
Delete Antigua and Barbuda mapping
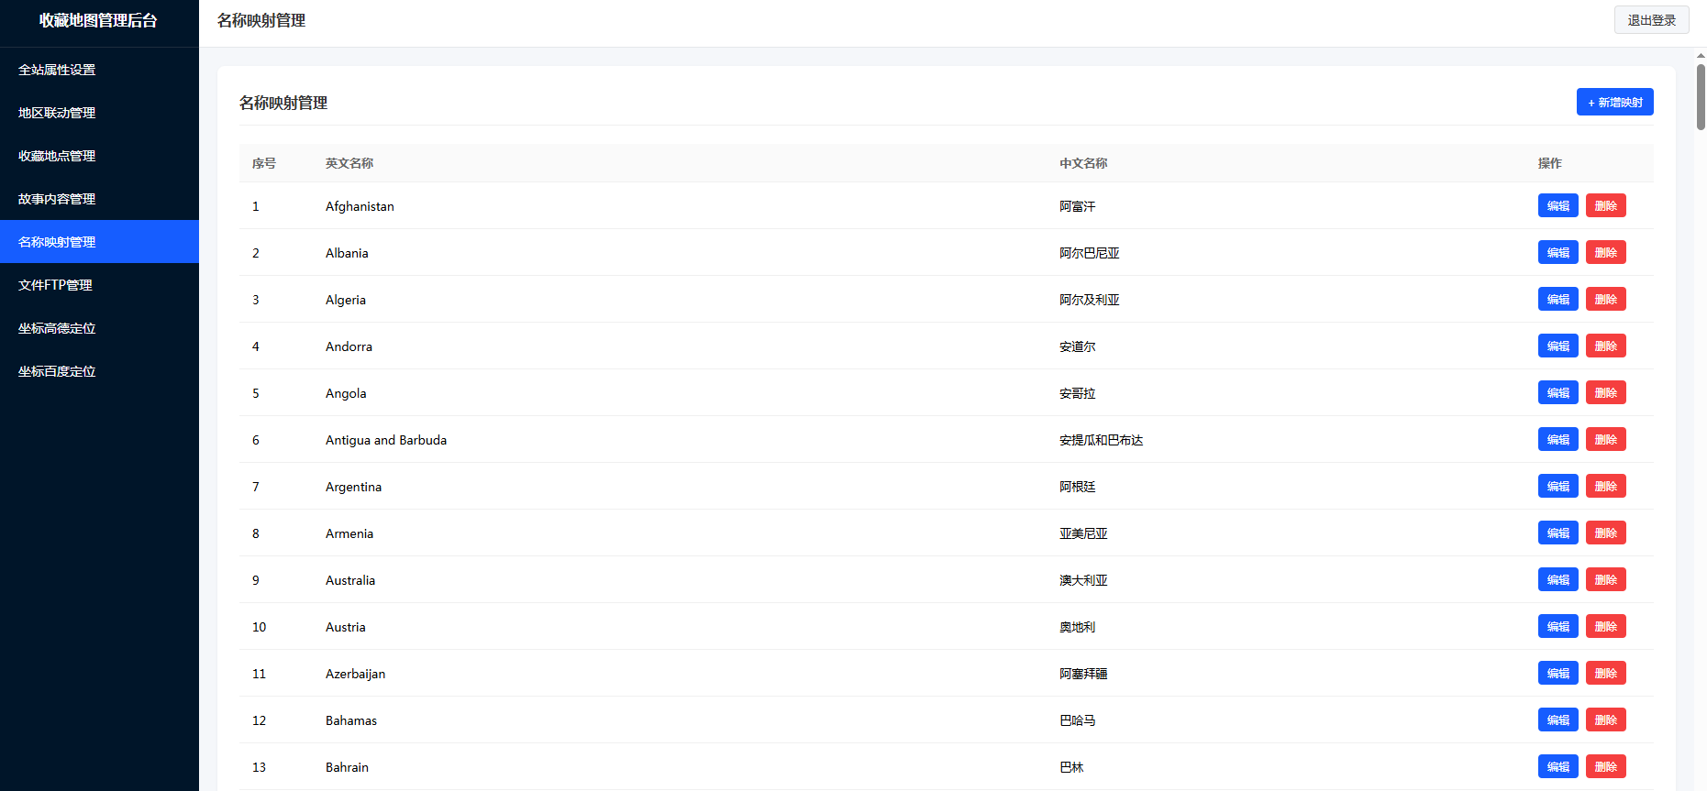pos(1605,439)
